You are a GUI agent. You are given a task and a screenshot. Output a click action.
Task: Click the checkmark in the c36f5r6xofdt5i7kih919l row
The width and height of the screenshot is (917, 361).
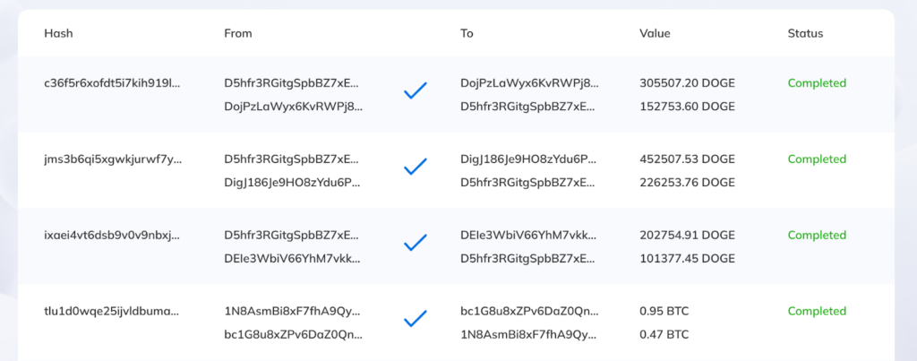(415, 91)
